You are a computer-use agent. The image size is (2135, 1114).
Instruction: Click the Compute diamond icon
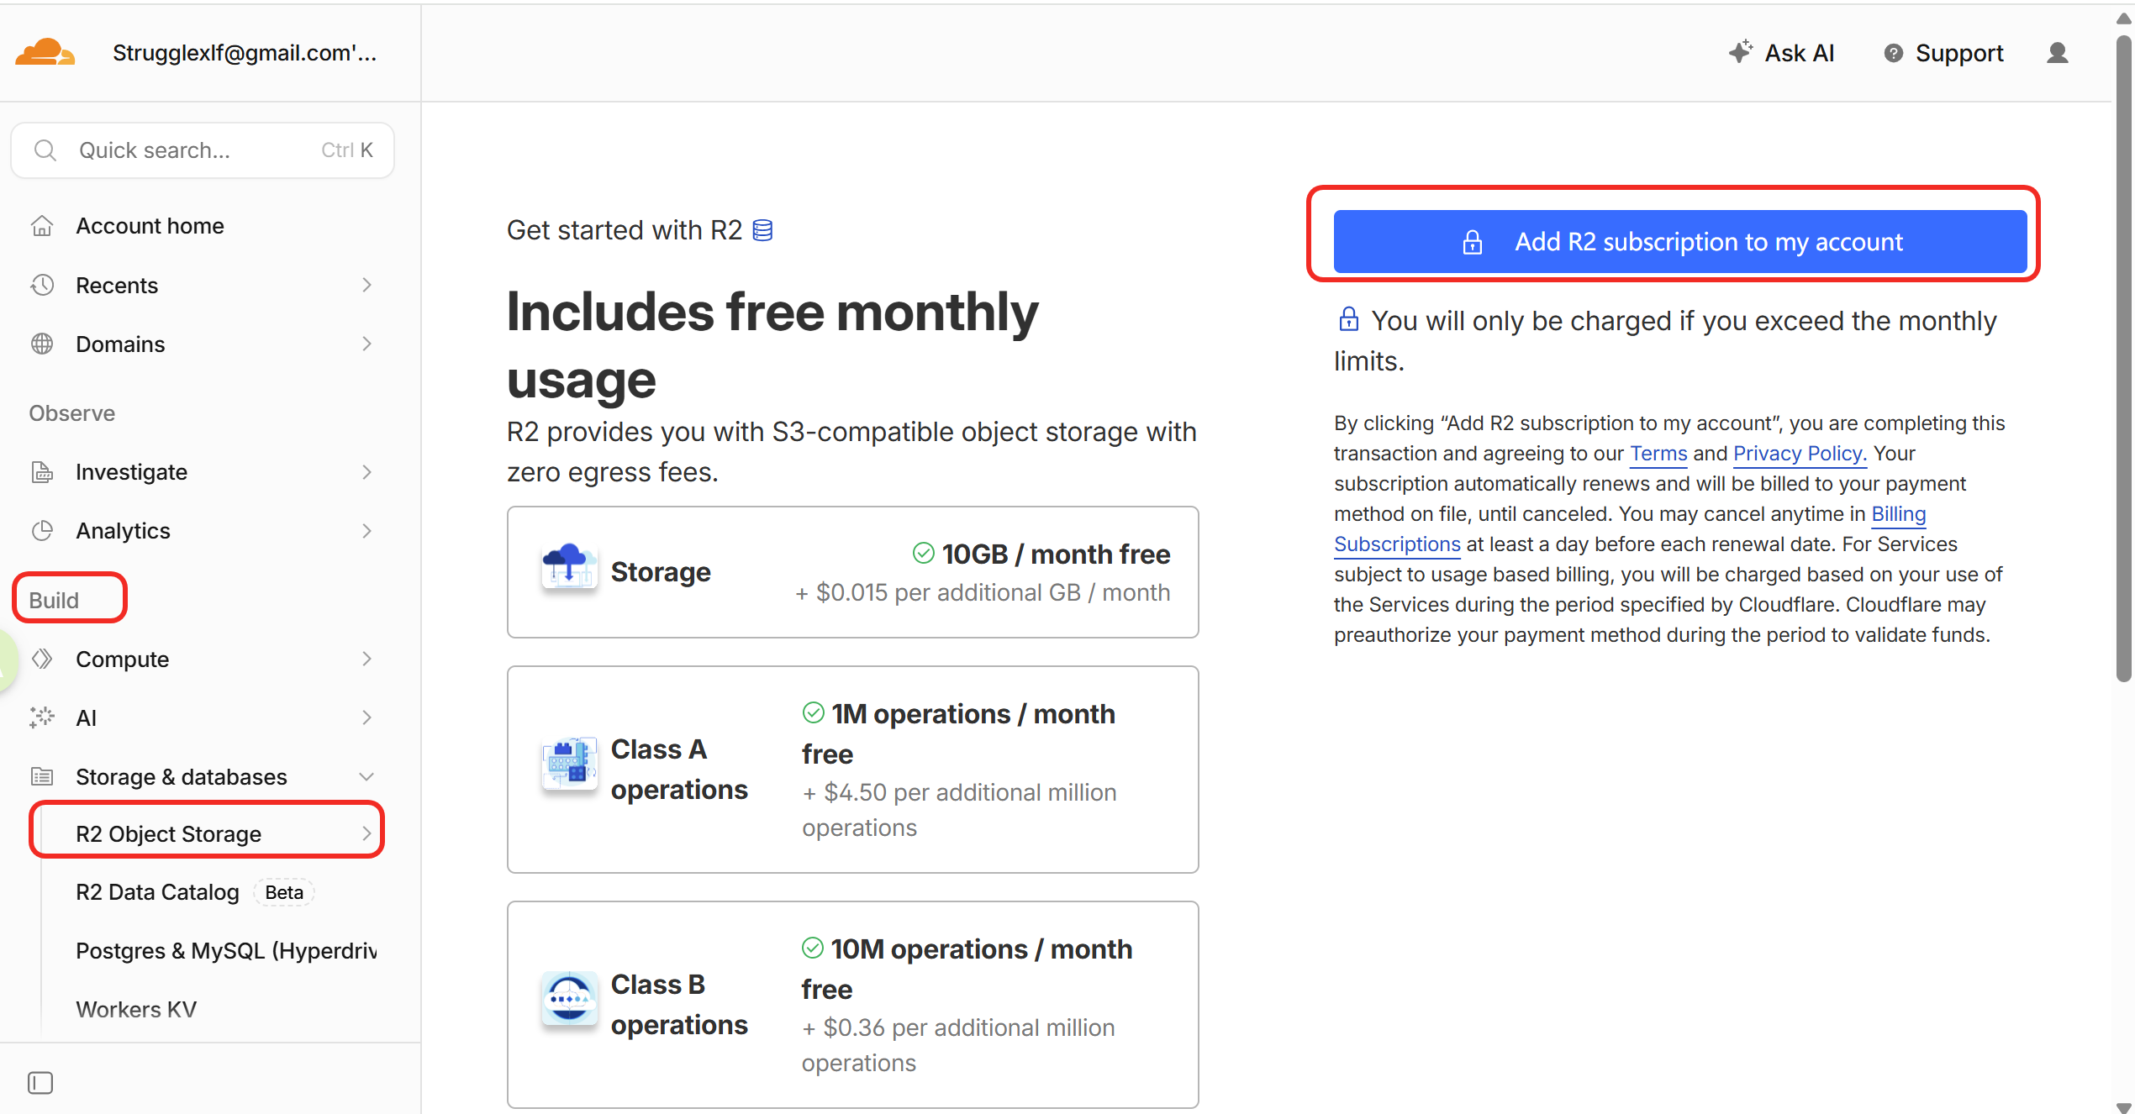click(x=42, y=659)
